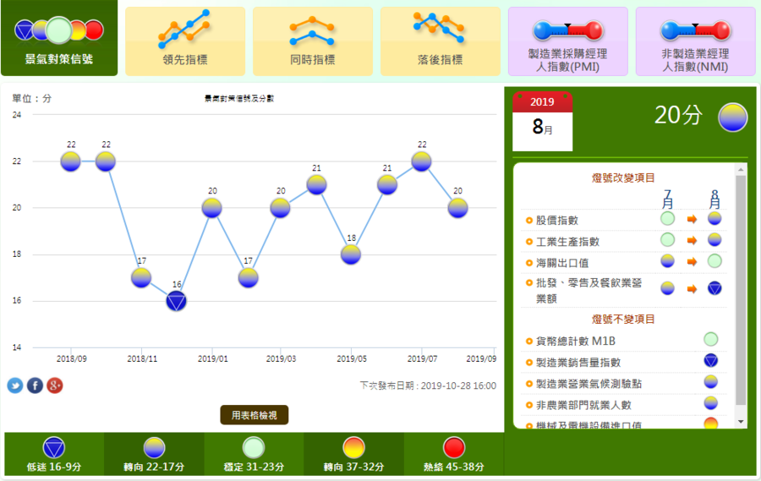Share chart via Facebook icon
Viewport: 761px width, 481px height.
[x=35, y=385]
